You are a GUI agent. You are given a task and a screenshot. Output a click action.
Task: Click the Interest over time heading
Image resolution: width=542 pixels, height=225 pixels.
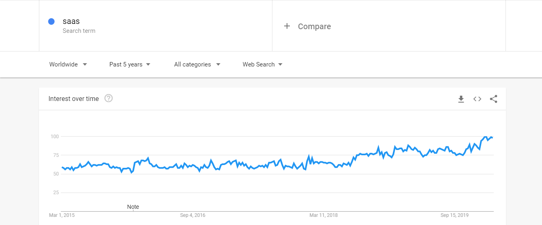point(73,99)
